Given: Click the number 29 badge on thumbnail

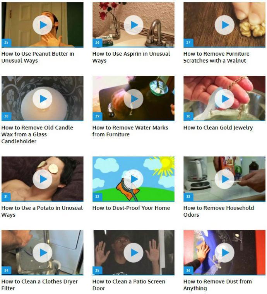Looking at the screenshot, I should [x=97, y=116].
